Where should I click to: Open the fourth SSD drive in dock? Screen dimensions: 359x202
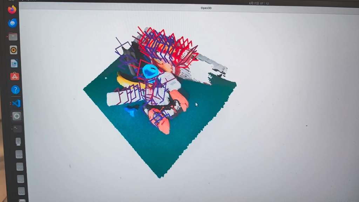click(x=21, y=191)
